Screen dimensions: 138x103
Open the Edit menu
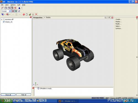(19, 5)
